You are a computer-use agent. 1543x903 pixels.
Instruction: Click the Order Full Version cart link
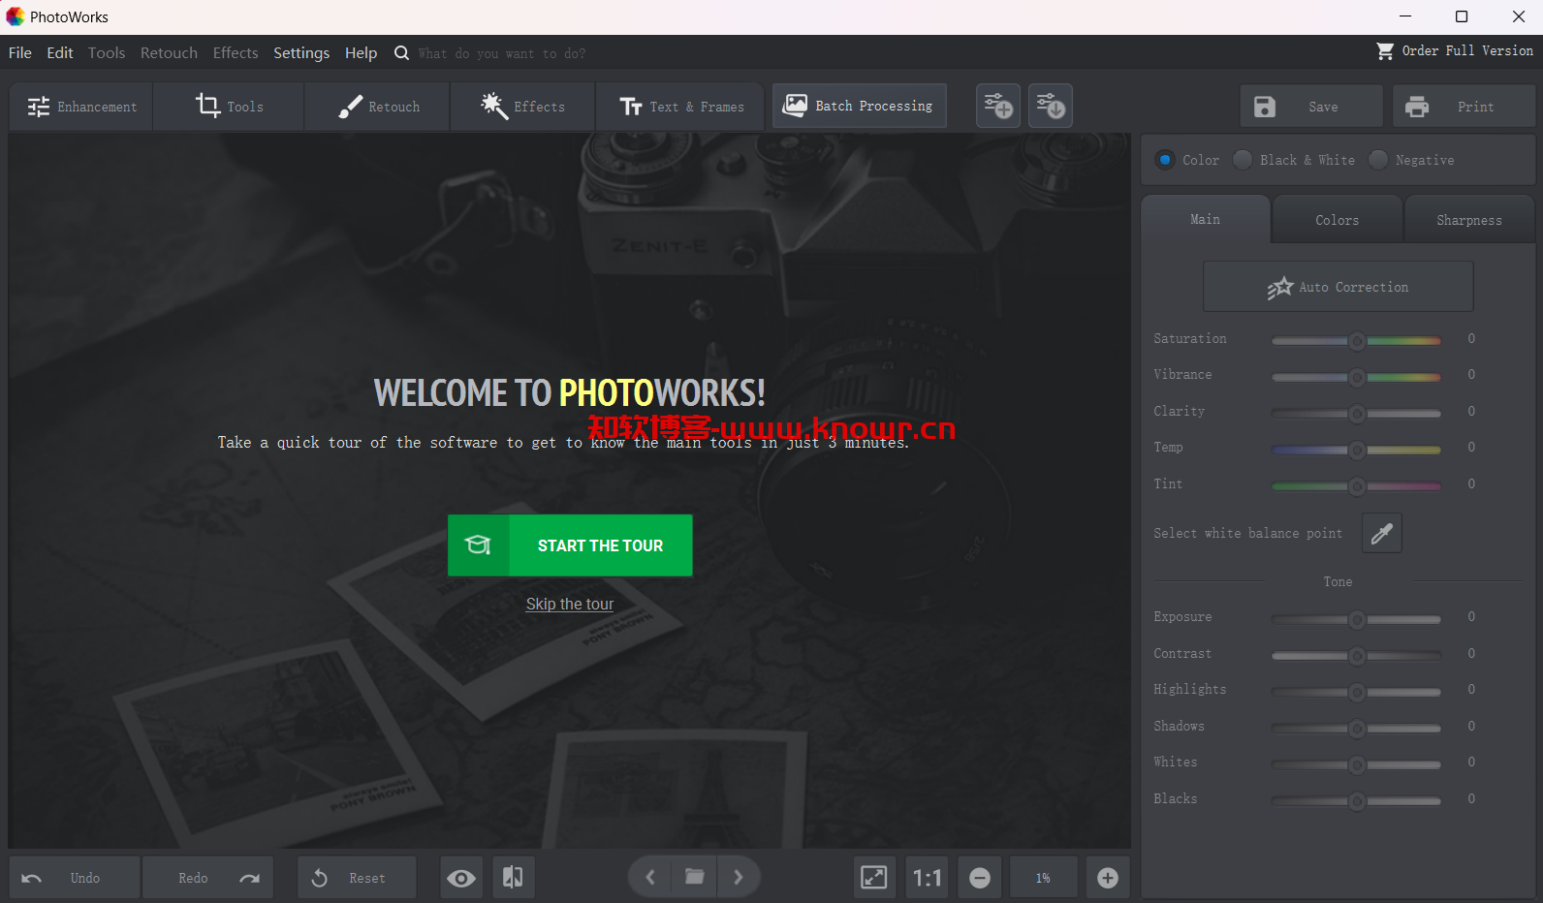(1455, 50)
